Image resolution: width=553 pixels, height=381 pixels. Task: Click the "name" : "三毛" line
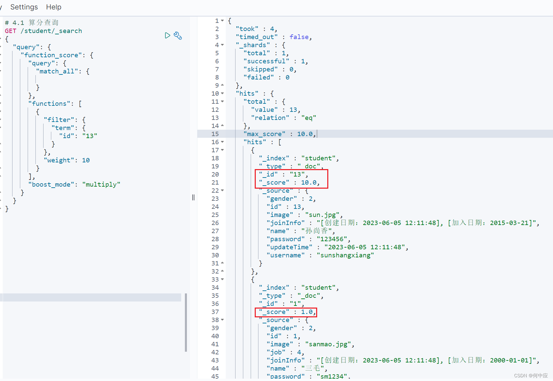[297, 368]
